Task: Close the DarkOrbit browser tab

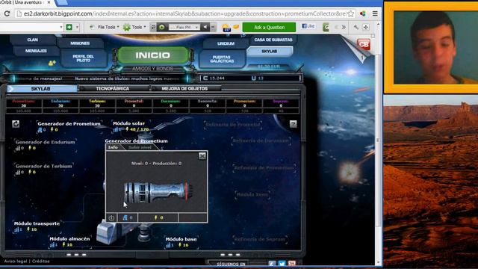Action: pyautogui.click(x=49, y=2)
